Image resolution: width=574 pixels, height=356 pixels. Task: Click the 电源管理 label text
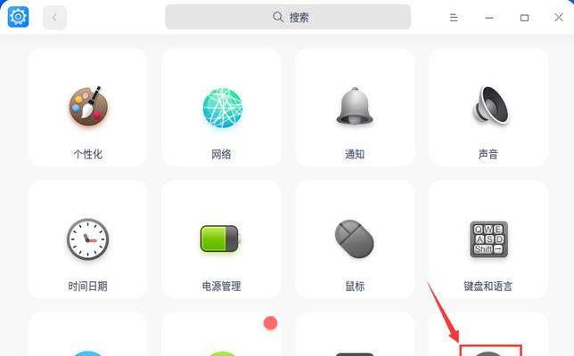pyautogui.click(x=221, y=286)
